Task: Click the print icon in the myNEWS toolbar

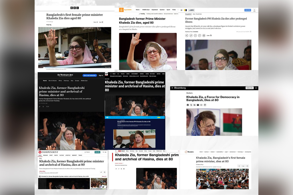Action: tap(204, 35)
